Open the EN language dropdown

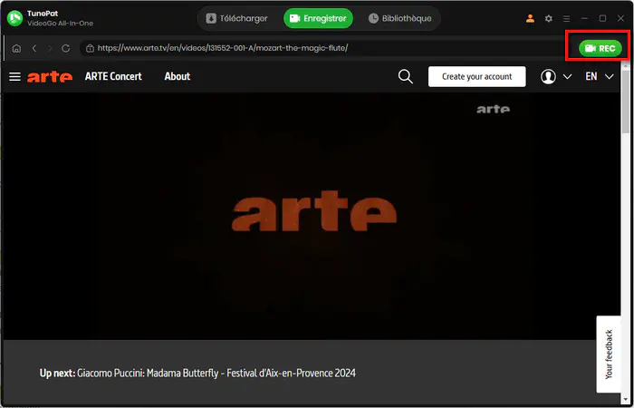click(x=600, y=76)
